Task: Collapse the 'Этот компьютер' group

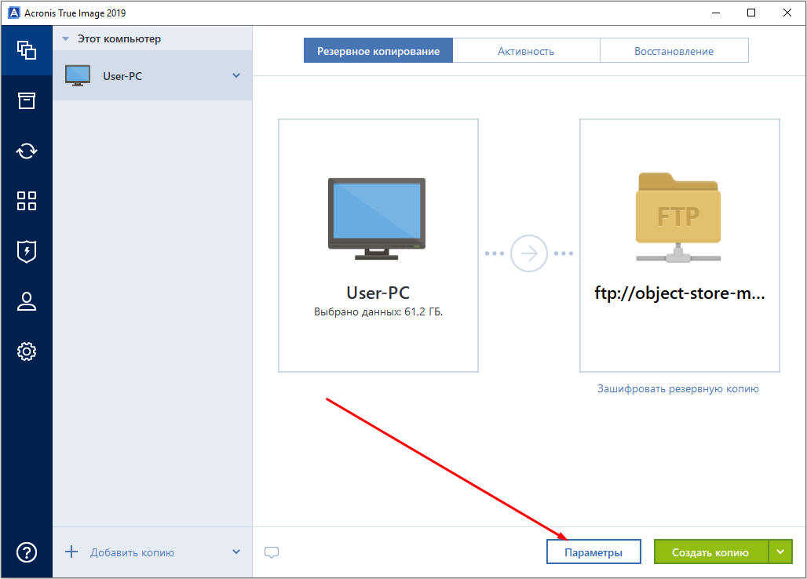Action: (x=65, y=39)
